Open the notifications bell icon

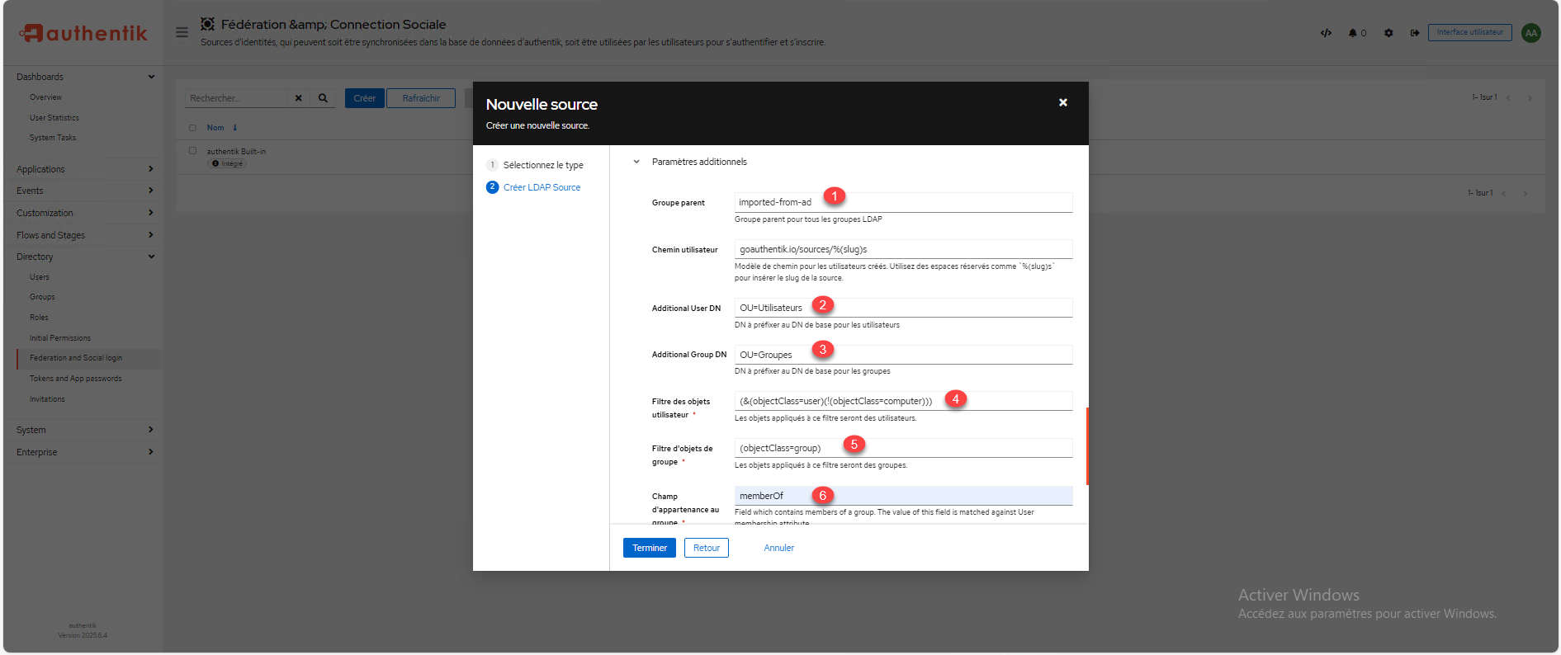1353,33
